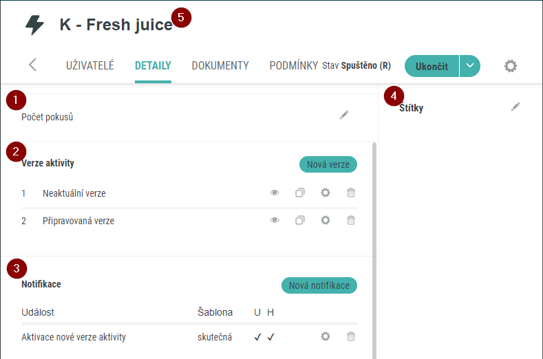Delete the Připravovaná verze version
The height and width of the screenshot is (359, 543).
click(x=351, y=220)
